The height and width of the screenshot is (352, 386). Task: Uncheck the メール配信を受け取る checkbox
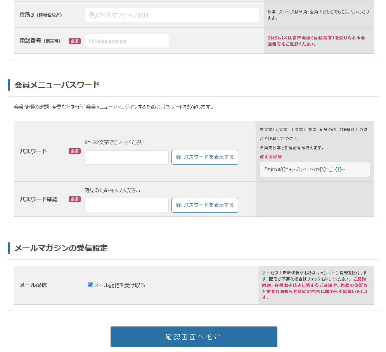[90, 285]
